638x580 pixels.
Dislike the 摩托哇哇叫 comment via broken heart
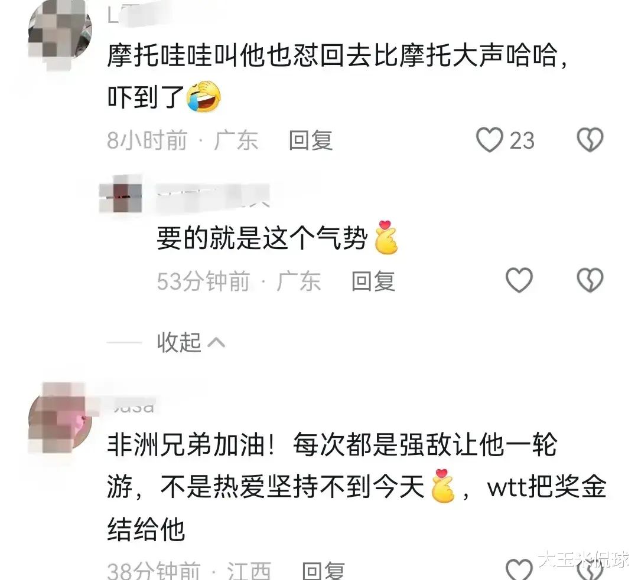pos(590,140)
